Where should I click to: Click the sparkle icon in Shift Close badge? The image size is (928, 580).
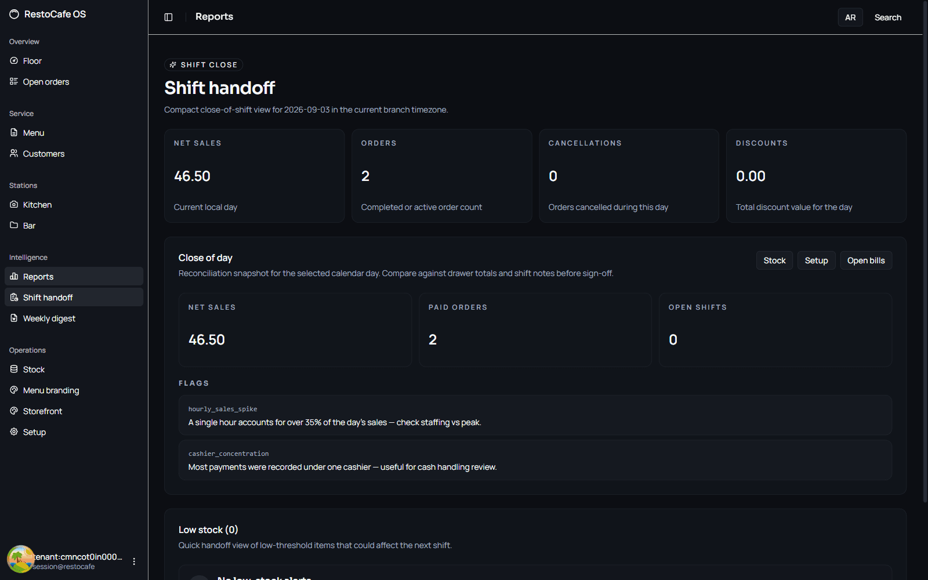[x=173, y=65]
